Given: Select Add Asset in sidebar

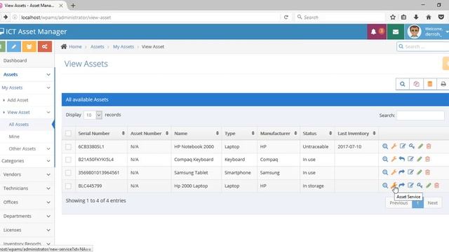Looking at the screenshot, I should coord(18,100).
